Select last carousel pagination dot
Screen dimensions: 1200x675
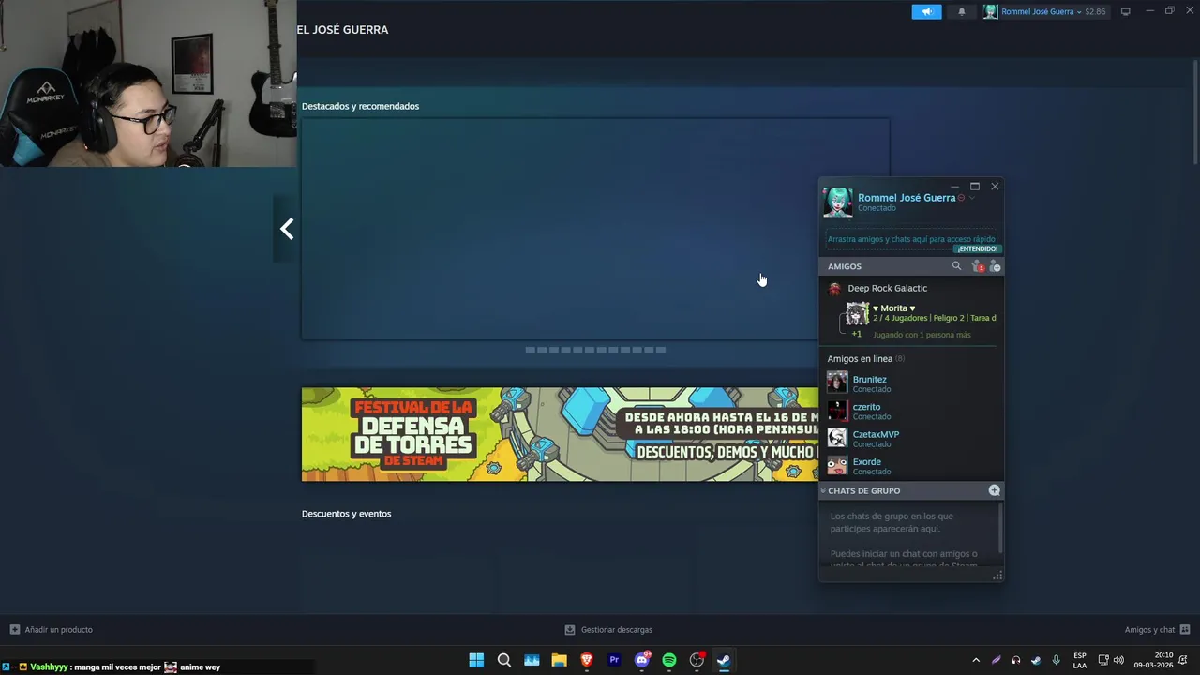(661, 350)
